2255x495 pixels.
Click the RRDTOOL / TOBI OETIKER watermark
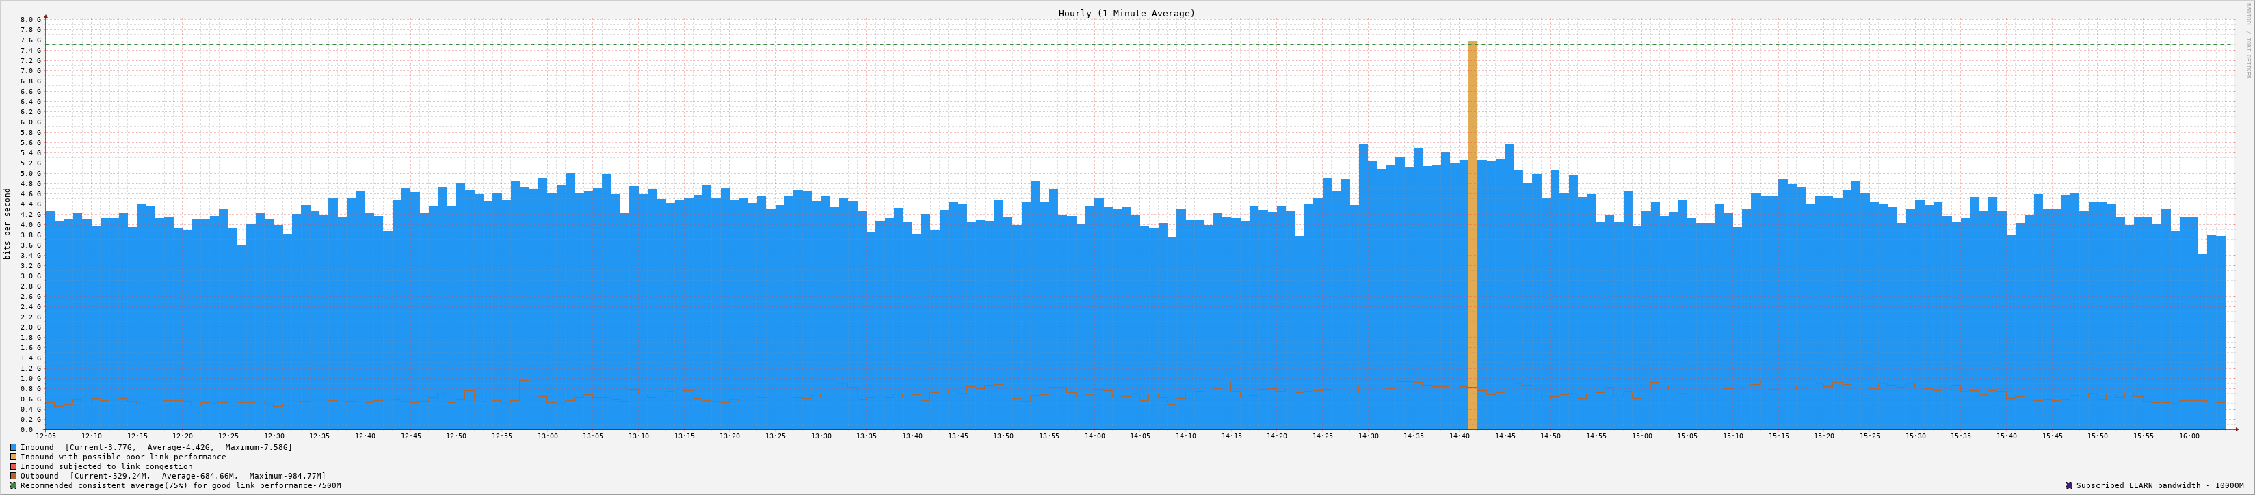2247,40
